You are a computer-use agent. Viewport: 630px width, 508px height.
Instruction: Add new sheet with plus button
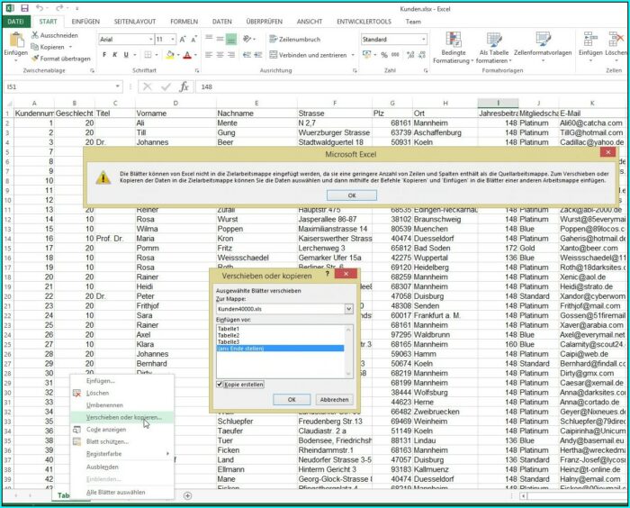(x=187, y=496)
